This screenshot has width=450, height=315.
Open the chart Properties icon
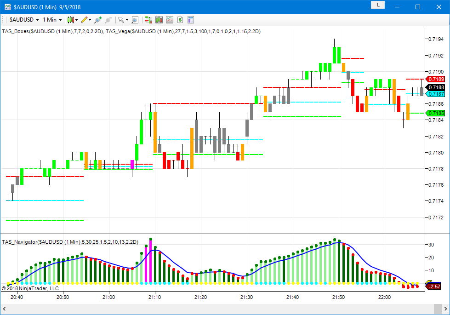[x=191, y=20]
